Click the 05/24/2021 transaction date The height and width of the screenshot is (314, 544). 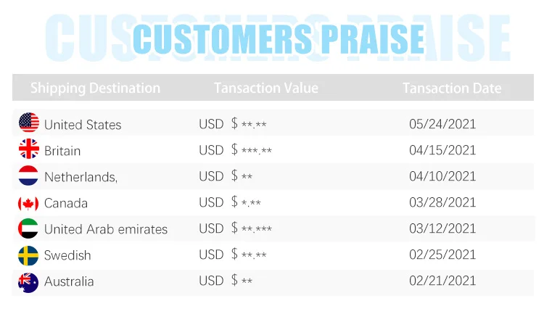[x=442, y=124]
